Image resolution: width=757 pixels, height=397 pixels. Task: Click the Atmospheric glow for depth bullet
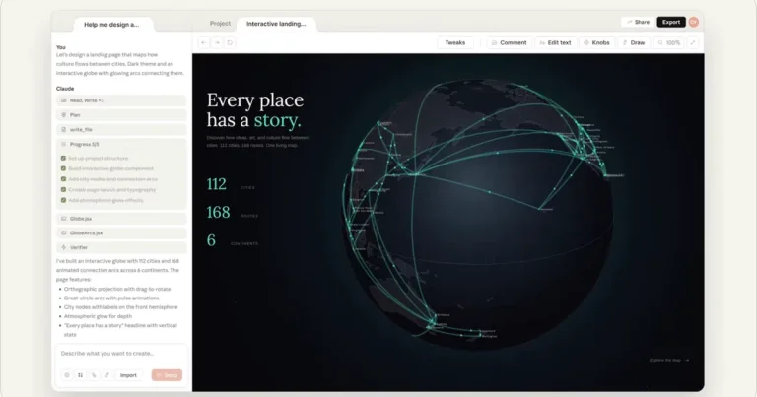(98, 316)
